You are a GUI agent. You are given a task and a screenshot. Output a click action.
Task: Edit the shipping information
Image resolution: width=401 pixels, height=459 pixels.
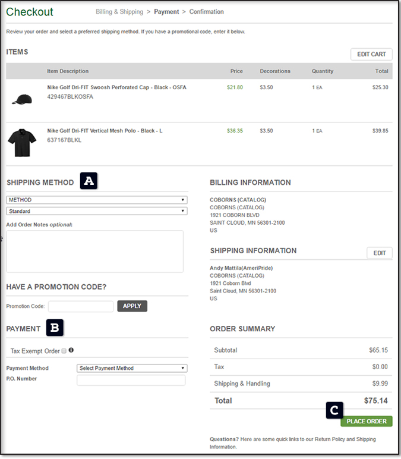[379, 253]
